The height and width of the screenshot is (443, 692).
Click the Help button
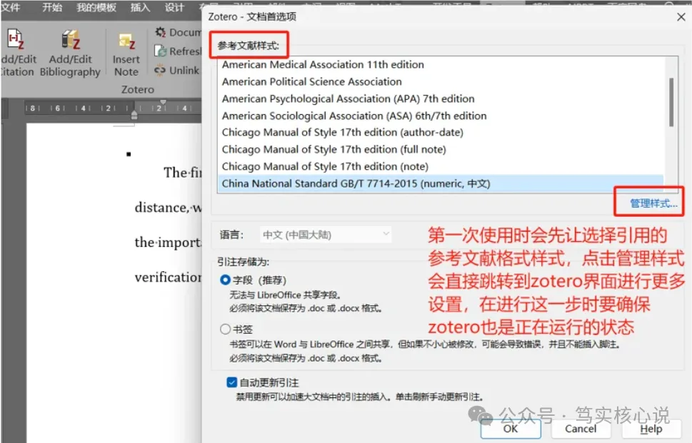(x=650, y=429)
